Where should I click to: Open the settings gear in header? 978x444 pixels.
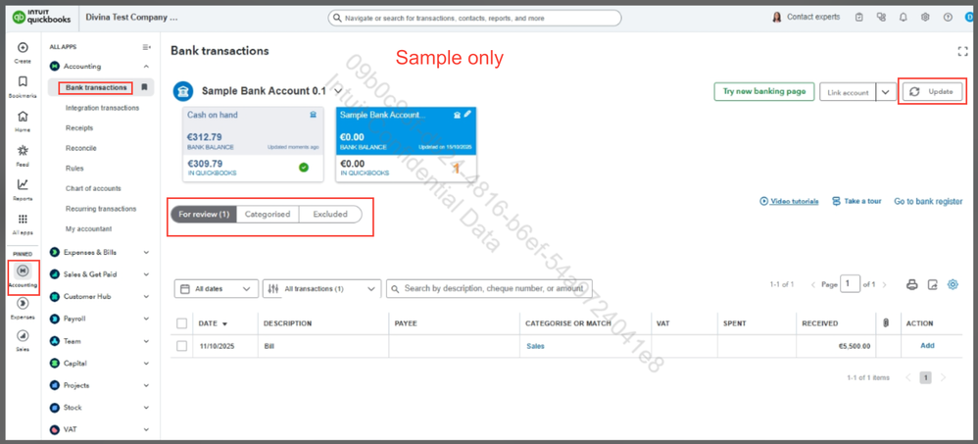tap(925, 18)
